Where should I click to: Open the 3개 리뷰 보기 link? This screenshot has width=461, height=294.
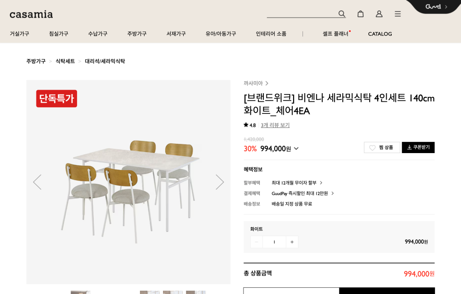point(275,125)
